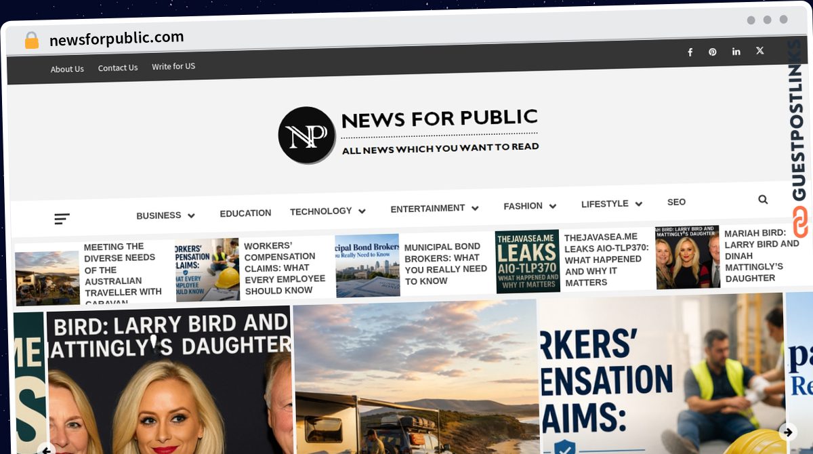Open the Technology menu item

click(321, 211)
